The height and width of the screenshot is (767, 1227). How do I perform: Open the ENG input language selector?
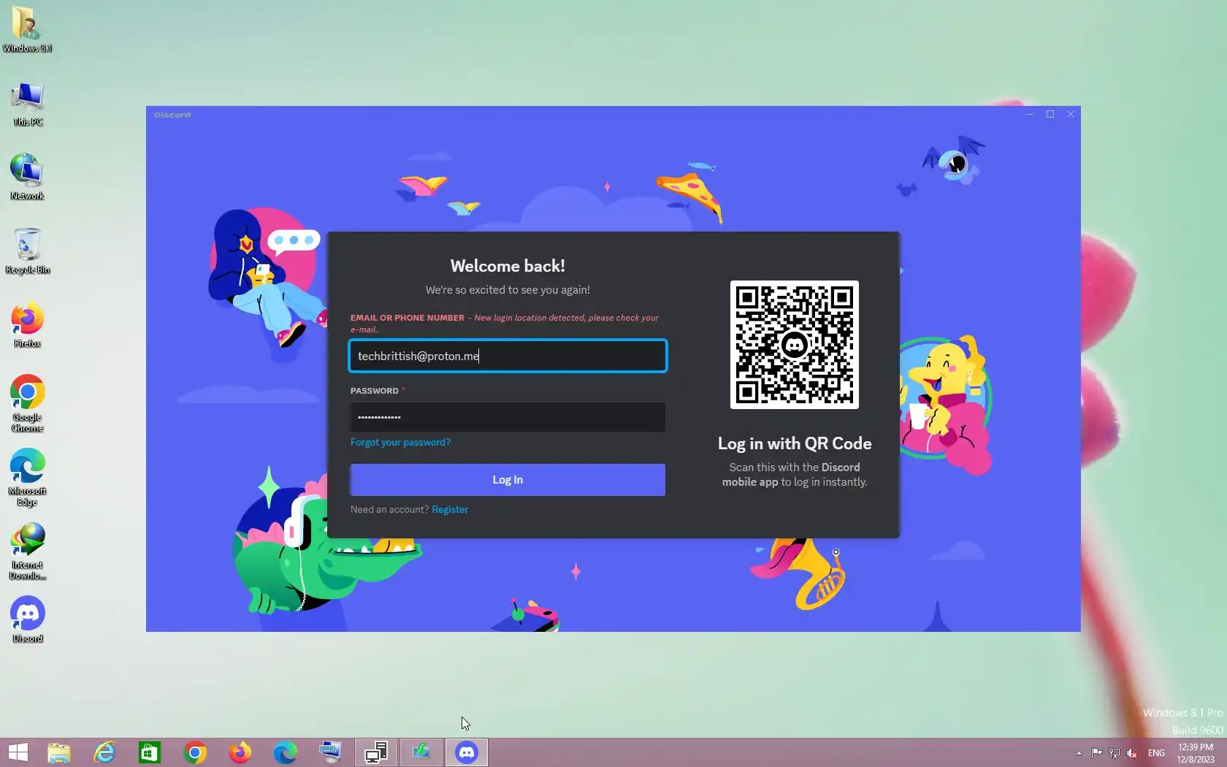[x=1156, y=753]
